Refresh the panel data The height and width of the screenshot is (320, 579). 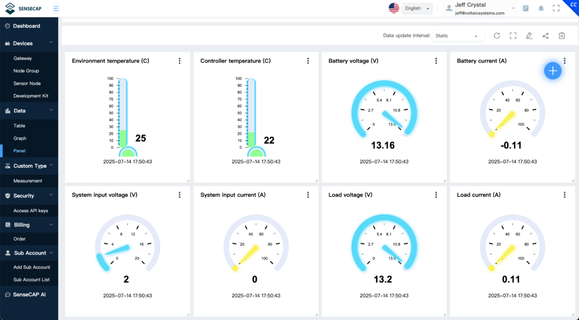click(497, 36)
